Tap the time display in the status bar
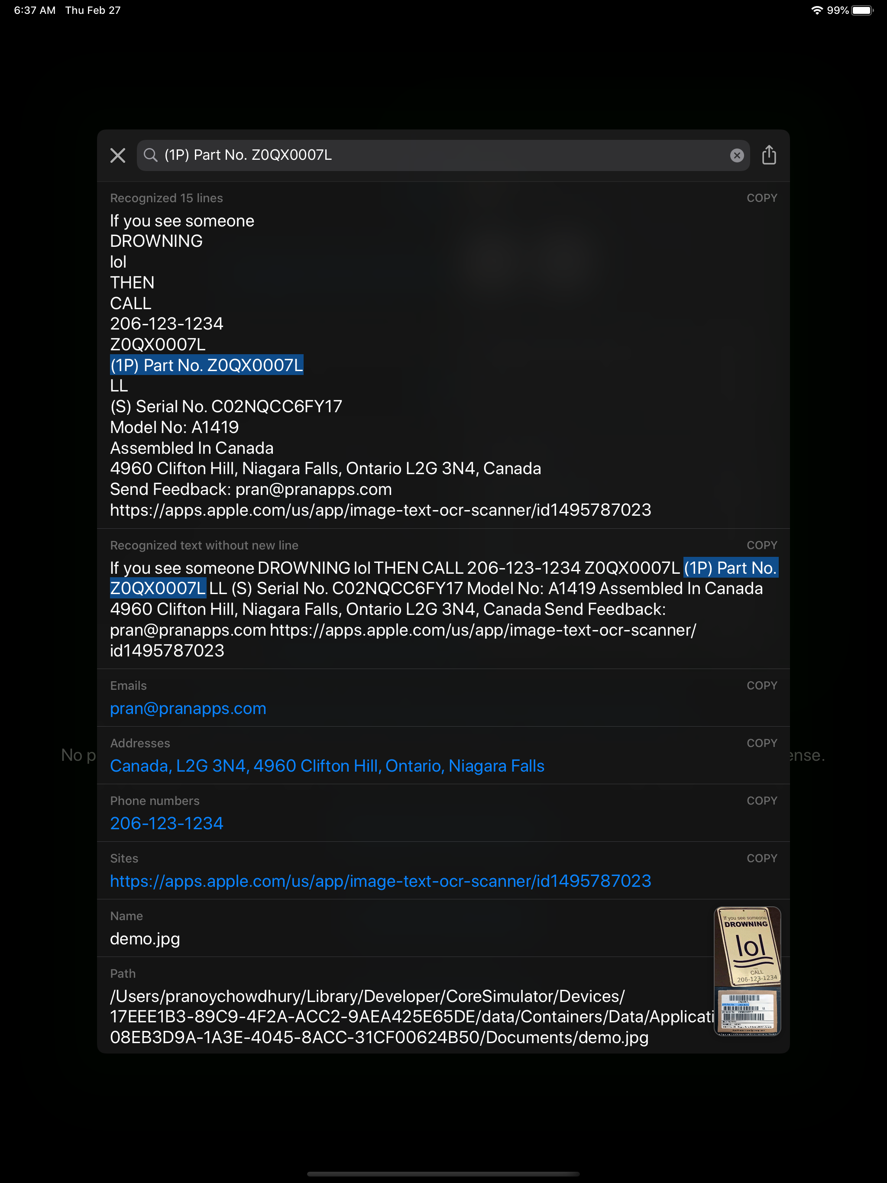887x1183 pixels. [34, 10]
